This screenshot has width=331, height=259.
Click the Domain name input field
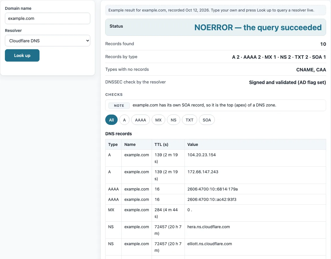coord(48,18)
